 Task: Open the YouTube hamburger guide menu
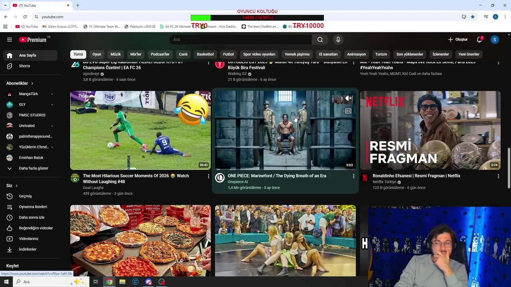point(10,39)
